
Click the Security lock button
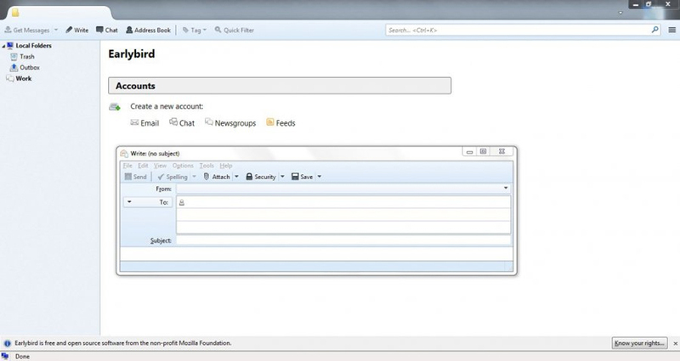(261, 177)
